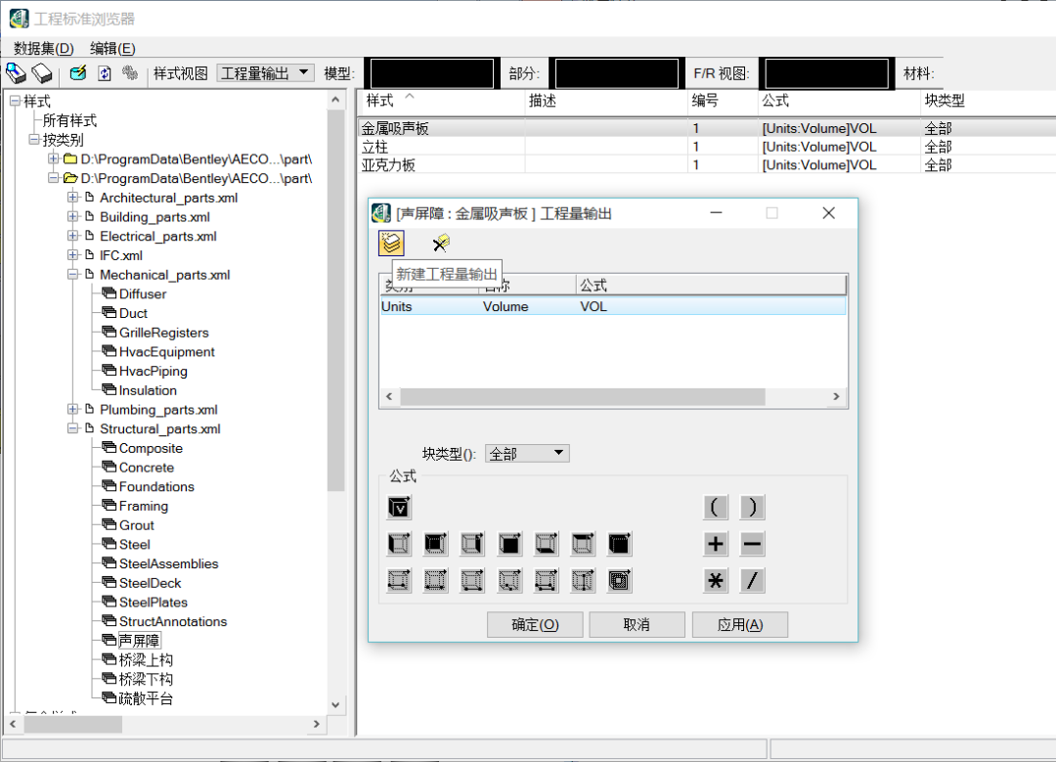
Task: Select the 立柱 row in style list
Action: point(375,147)
